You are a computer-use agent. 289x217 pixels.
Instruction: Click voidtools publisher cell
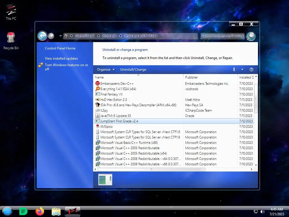pos(192,89)
